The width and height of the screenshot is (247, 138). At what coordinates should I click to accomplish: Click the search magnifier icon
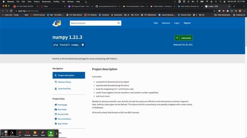[118, 23]
